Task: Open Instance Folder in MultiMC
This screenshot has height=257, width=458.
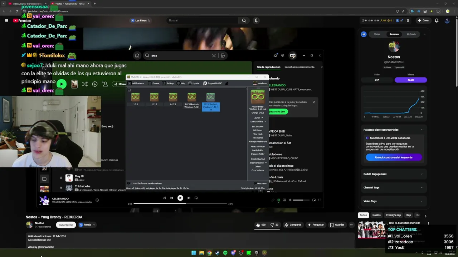Action: pyautogui.click(x=258, y=154)
